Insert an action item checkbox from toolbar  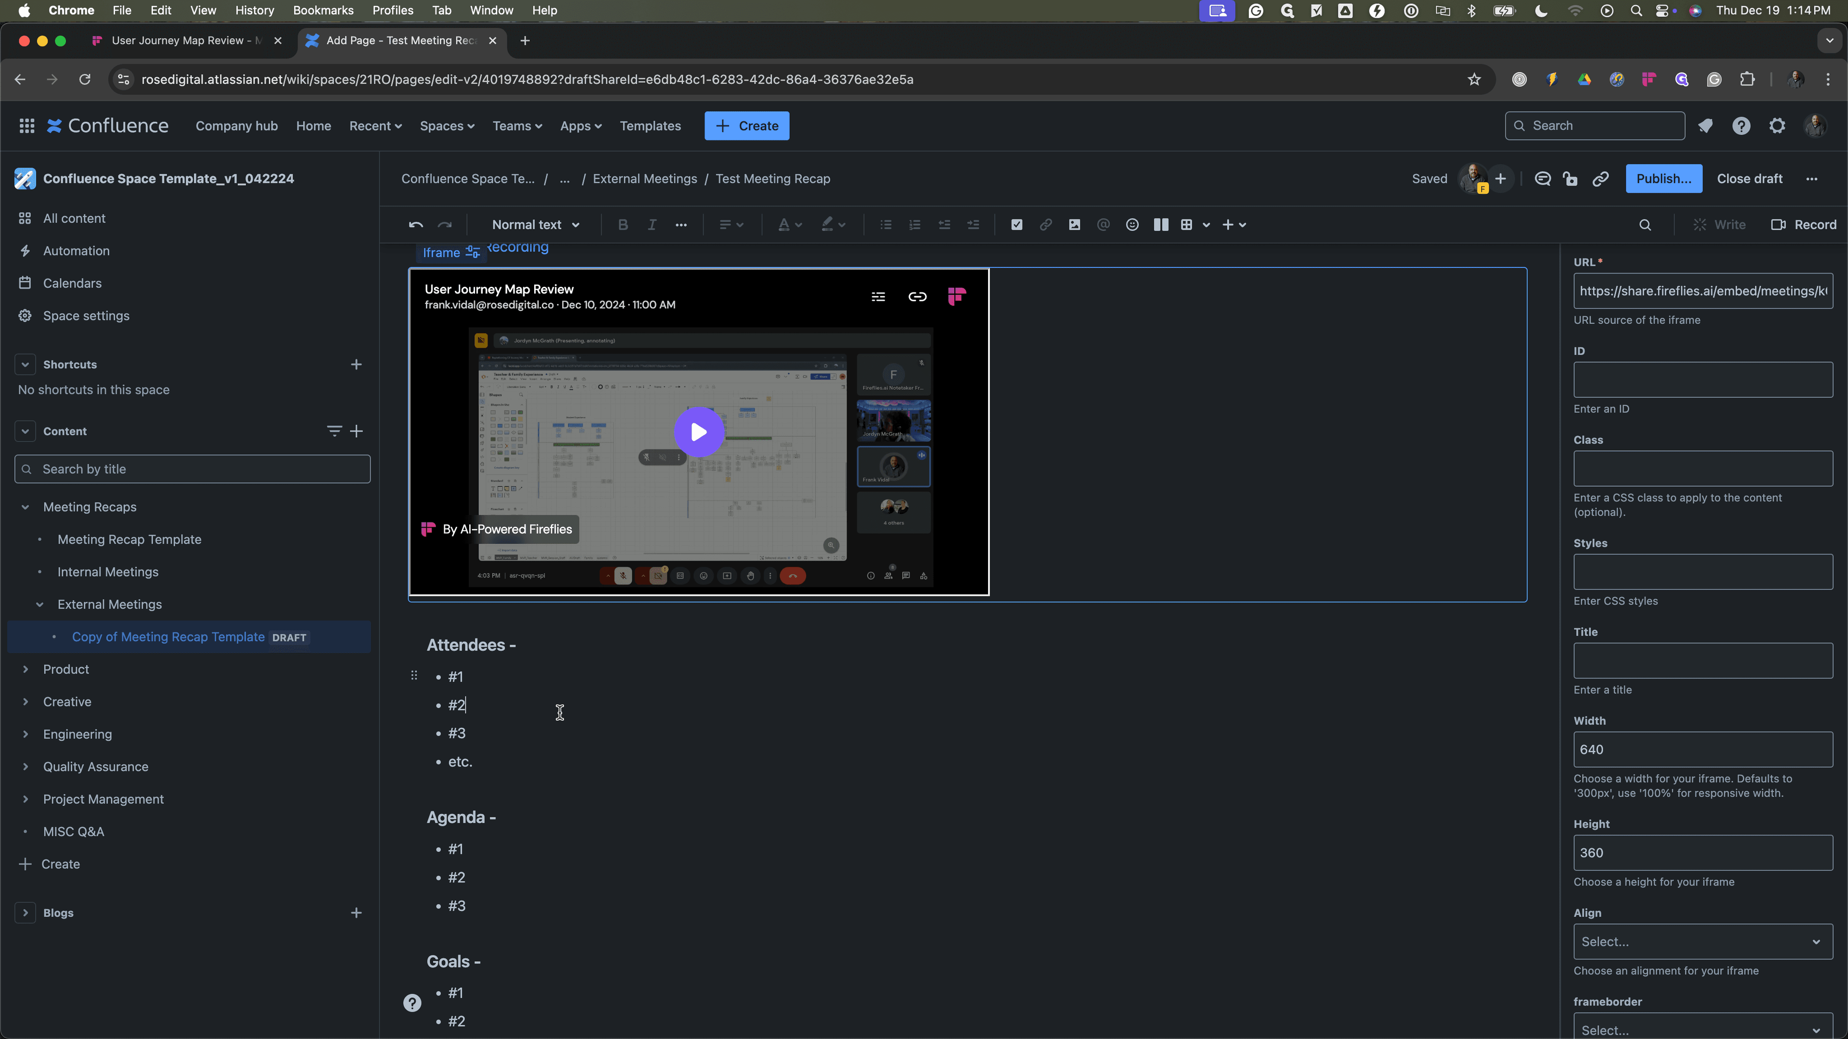point(1016,225)
